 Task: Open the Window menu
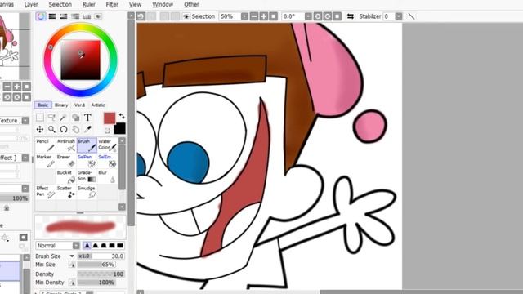163,4
